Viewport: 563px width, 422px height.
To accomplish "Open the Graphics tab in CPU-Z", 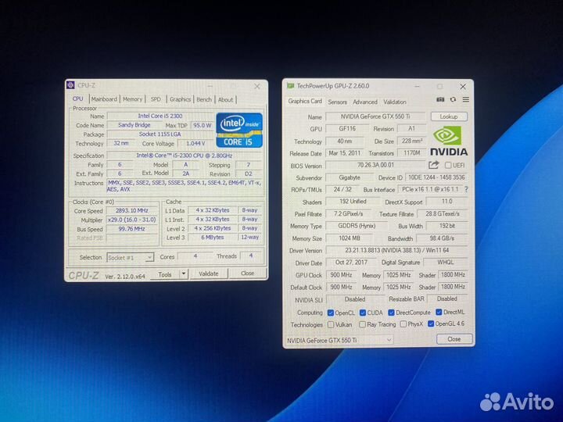I will click(x=180, y=99).
